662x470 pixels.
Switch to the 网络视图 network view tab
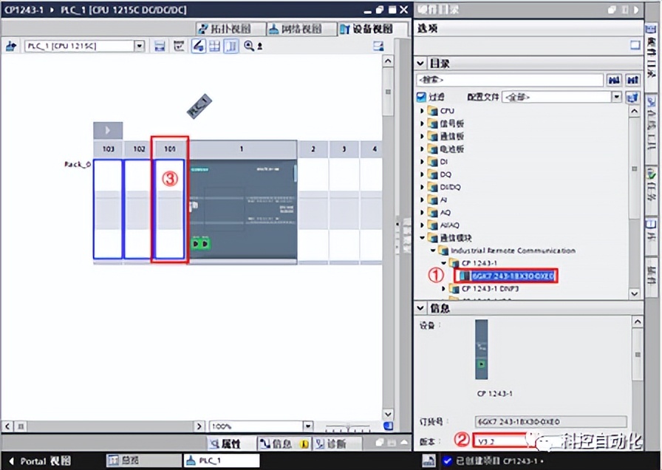[295, 29]
